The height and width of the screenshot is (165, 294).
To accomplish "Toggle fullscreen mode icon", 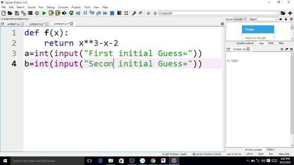I will point(126,13).
